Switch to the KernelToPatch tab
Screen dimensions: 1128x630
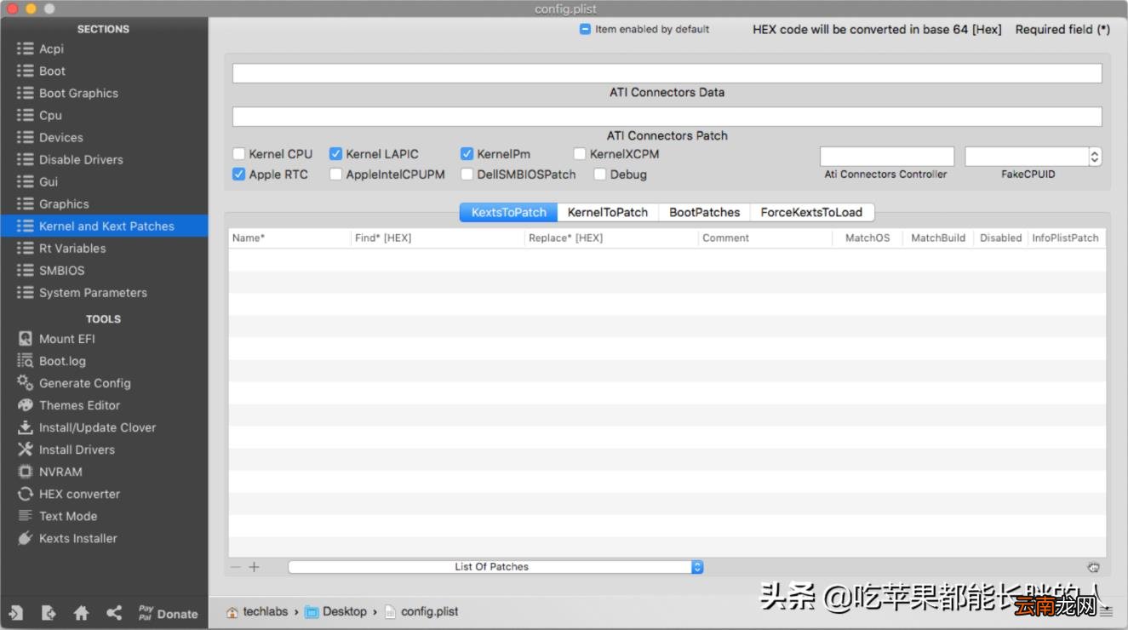(x=608, y=212)
